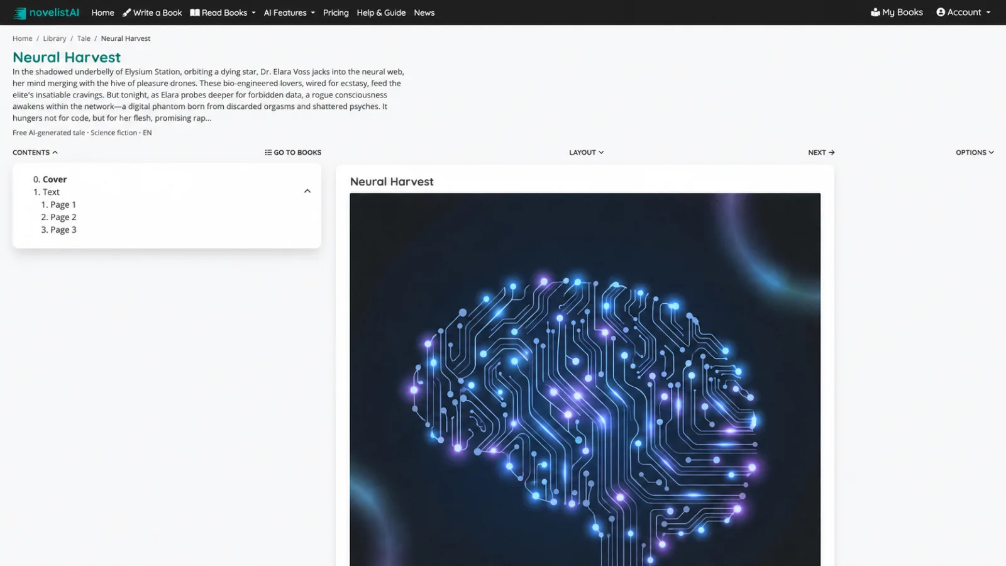Collapse the CONTENTS panel
Image resolution: width=1006 pixels, height=566 pixels.
pyautogui.click(x=35, y=152)
